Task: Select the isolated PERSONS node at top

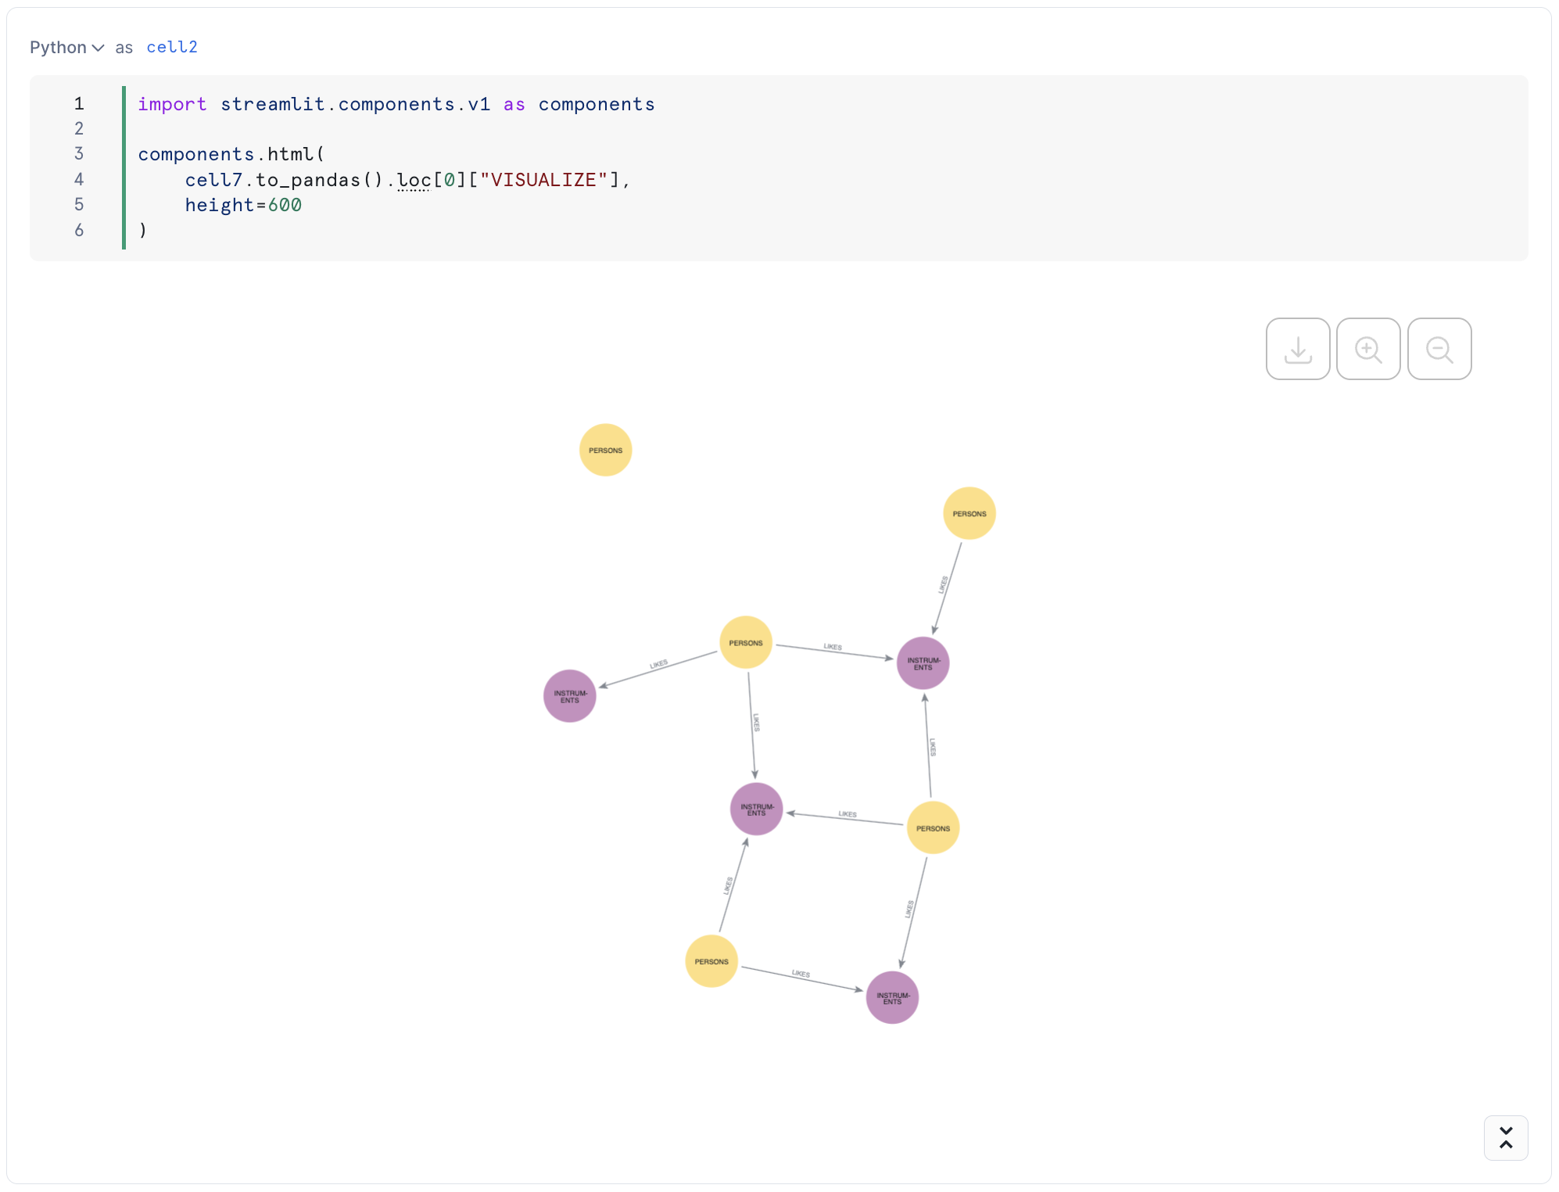Action: click(x=606, y=450)
